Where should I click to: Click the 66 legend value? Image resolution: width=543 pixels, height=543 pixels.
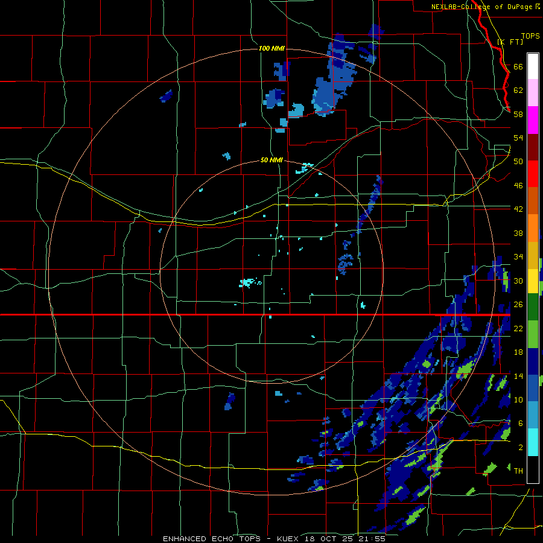[x=518, y=66]
